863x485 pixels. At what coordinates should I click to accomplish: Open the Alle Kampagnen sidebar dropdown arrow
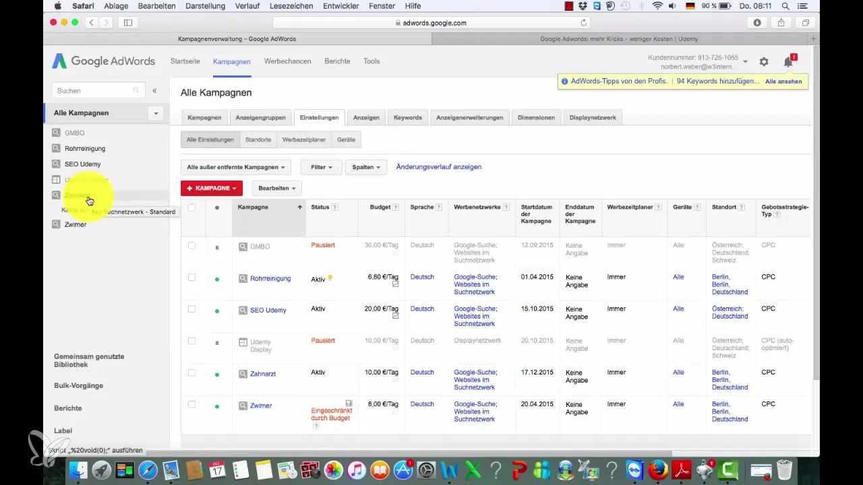(x=156, y=113)
